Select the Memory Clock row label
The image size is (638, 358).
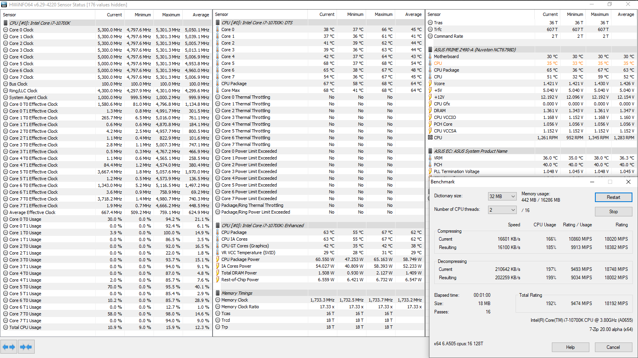click(234, 300)
